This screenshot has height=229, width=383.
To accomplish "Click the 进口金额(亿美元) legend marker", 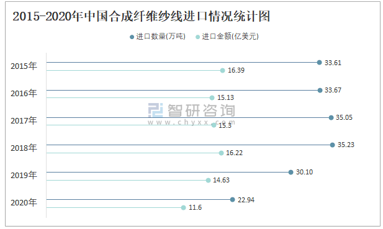I will coord(197,37).
